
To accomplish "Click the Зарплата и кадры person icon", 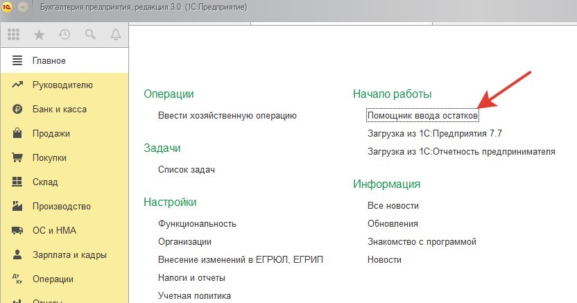I will click(17, 255).
